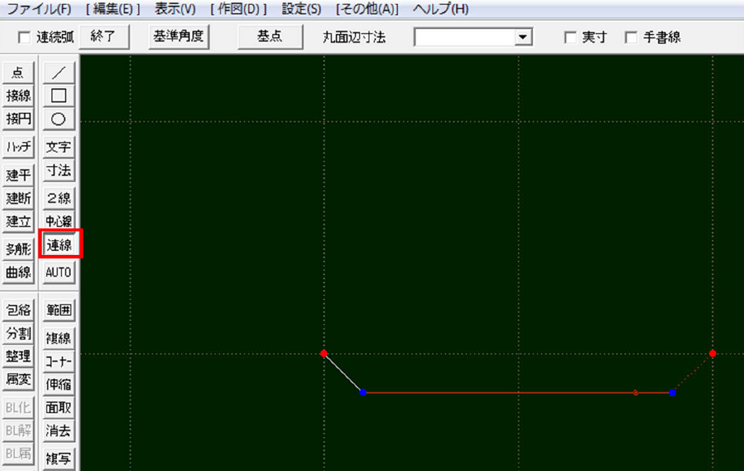
Task: Click the 基点 button
Action: tap(269, 37)
